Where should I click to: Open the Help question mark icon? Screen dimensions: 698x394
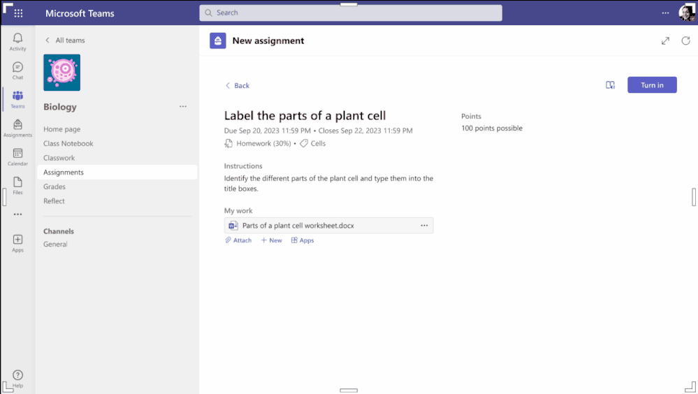17,375
